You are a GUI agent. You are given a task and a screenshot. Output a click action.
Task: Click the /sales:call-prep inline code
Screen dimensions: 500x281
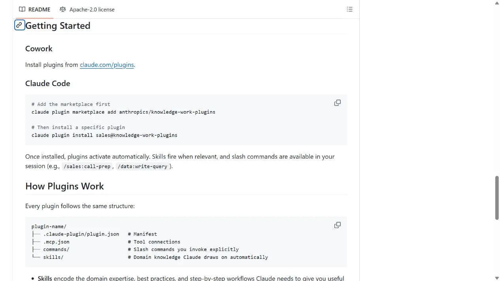87,167
